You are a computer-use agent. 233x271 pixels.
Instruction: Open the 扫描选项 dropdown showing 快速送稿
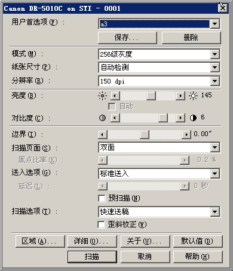tap(160, 212)
